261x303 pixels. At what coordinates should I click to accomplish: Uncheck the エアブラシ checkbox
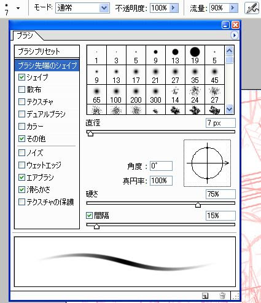pos(21,177)
